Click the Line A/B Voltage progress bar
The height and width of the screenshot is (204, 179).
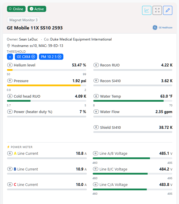click(133, 158)
